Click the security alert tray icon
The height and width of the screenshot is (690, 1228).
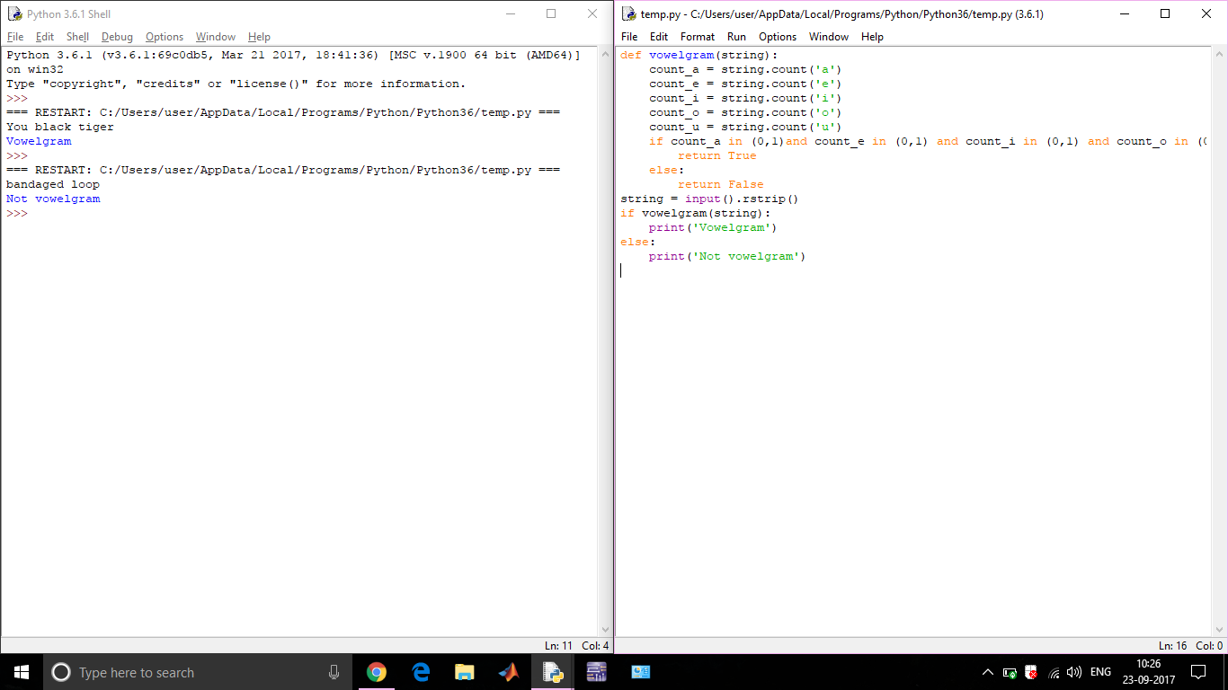tap(1031, 672)
